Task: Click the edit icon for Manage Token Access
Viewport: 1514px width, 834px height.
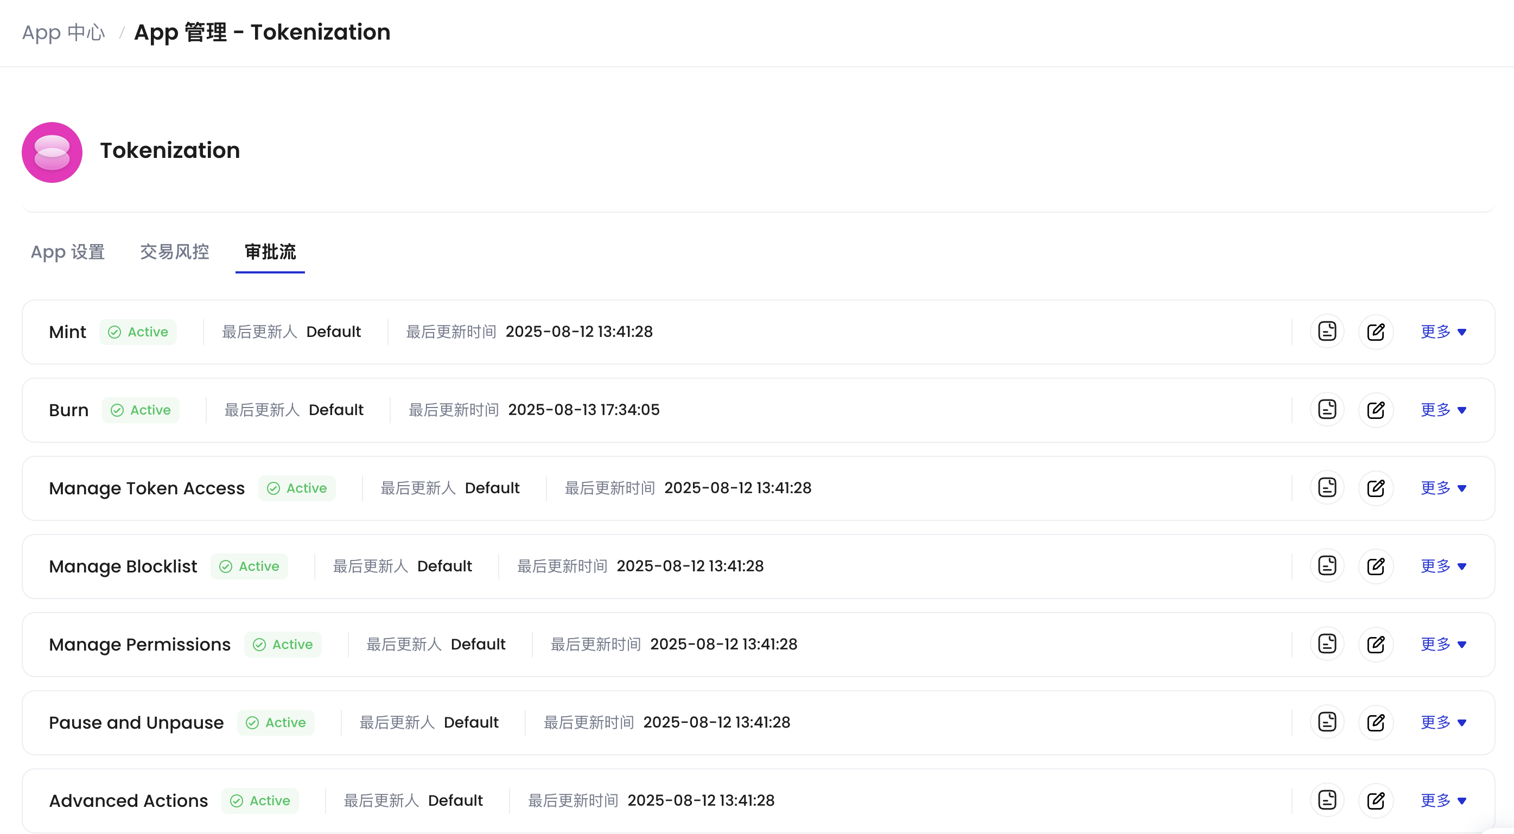Action: pos(1377,487)
